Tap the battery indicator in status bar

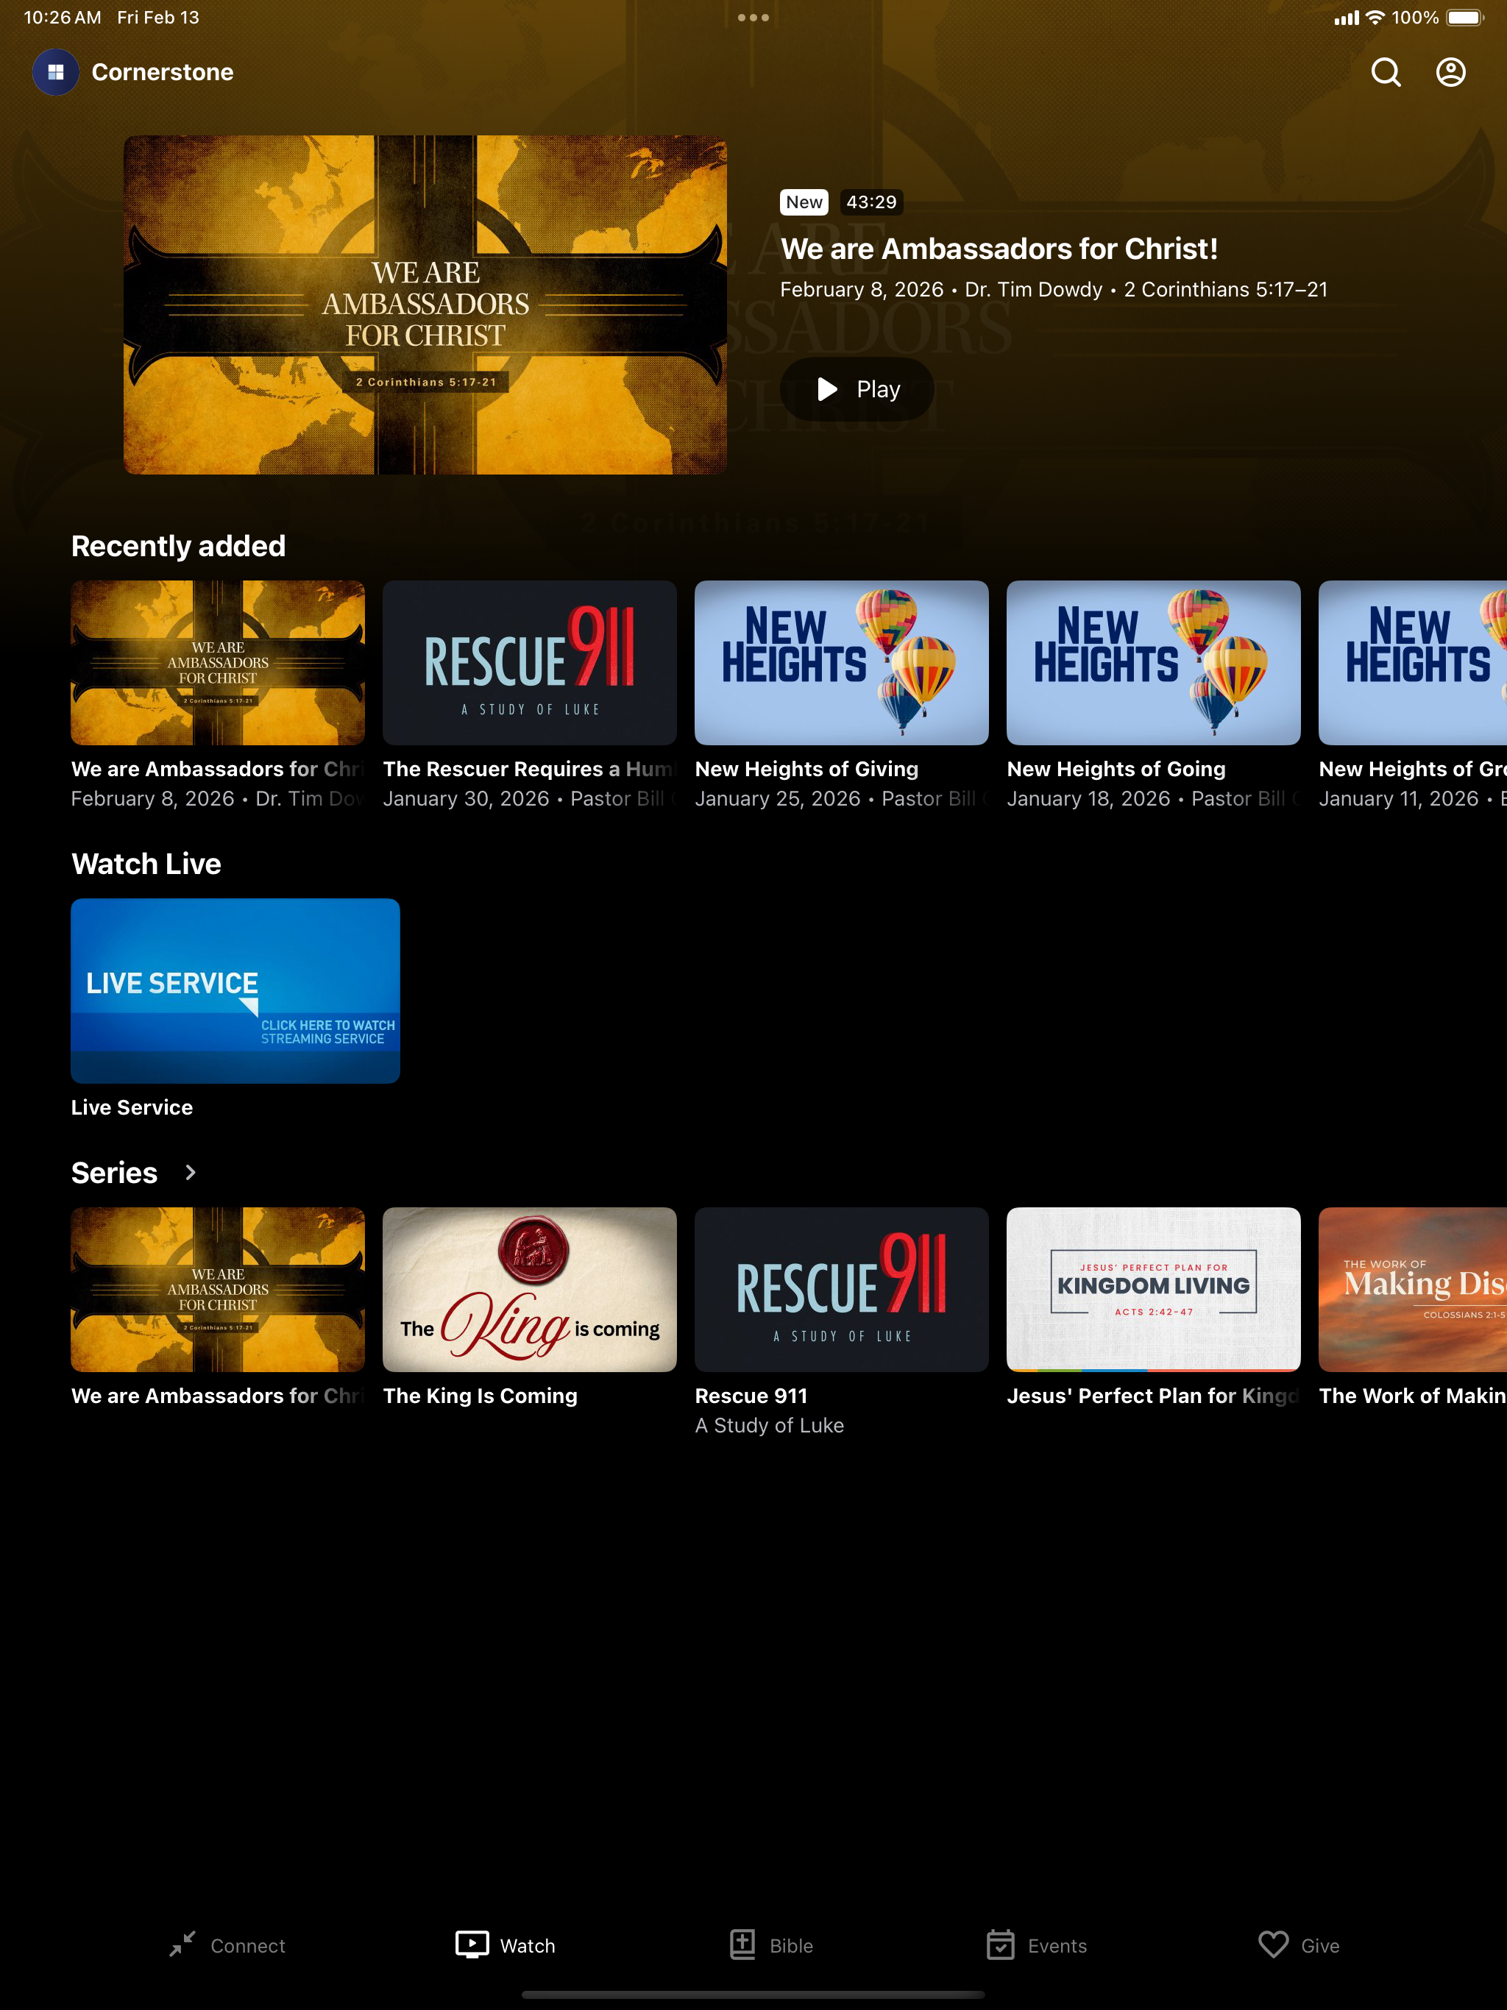tap(1465, 17)
